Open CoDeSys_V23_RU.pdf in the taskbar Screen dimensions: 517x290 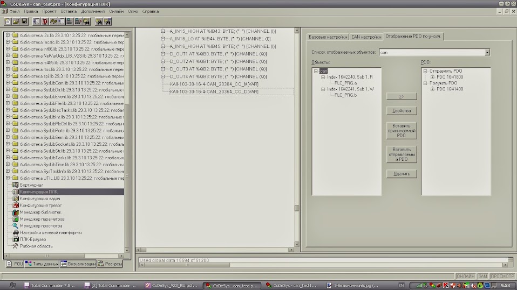(x=172, y=285)
